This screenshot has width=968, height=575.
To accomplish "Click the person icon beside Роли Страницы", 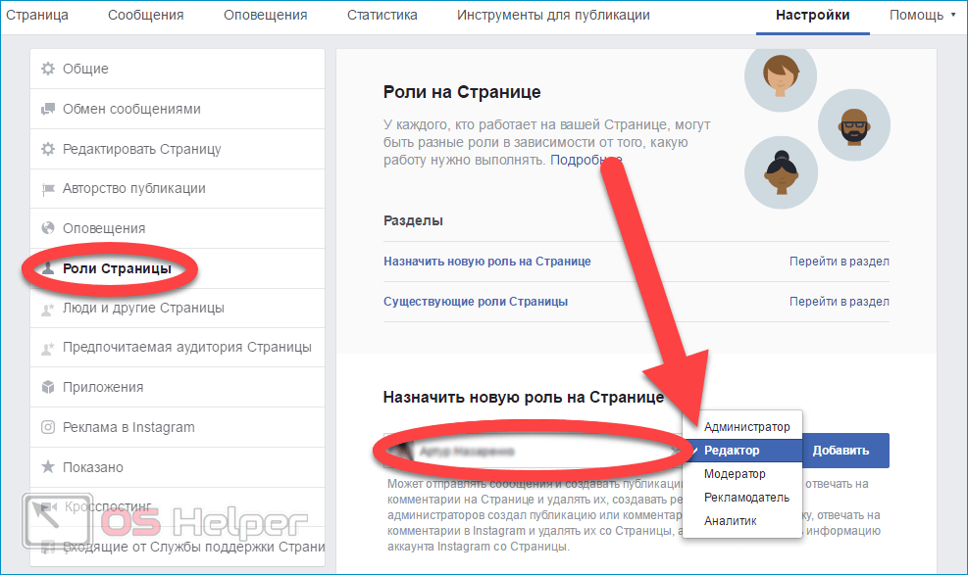I will click(x=47, y=268).
